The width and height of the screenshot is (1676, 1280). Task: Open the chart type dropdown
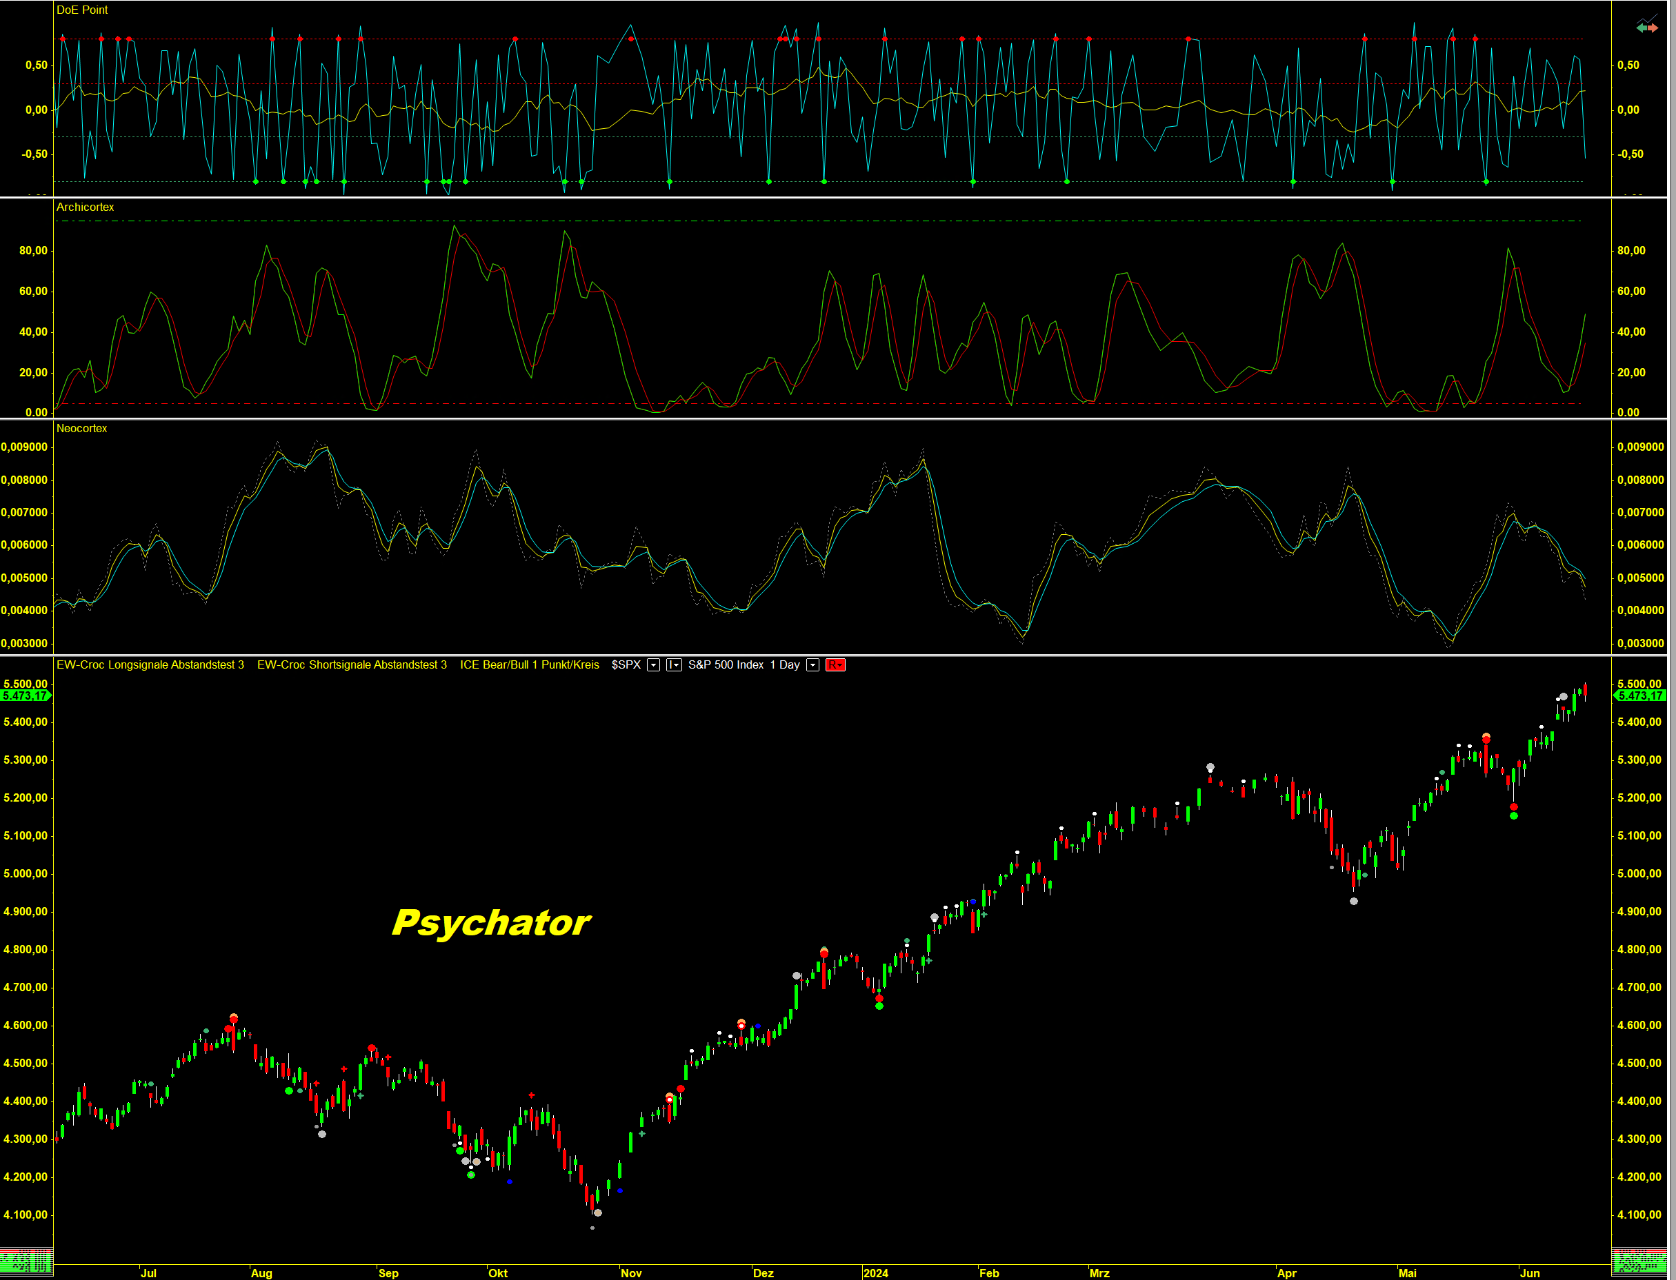tap(674, 665)
